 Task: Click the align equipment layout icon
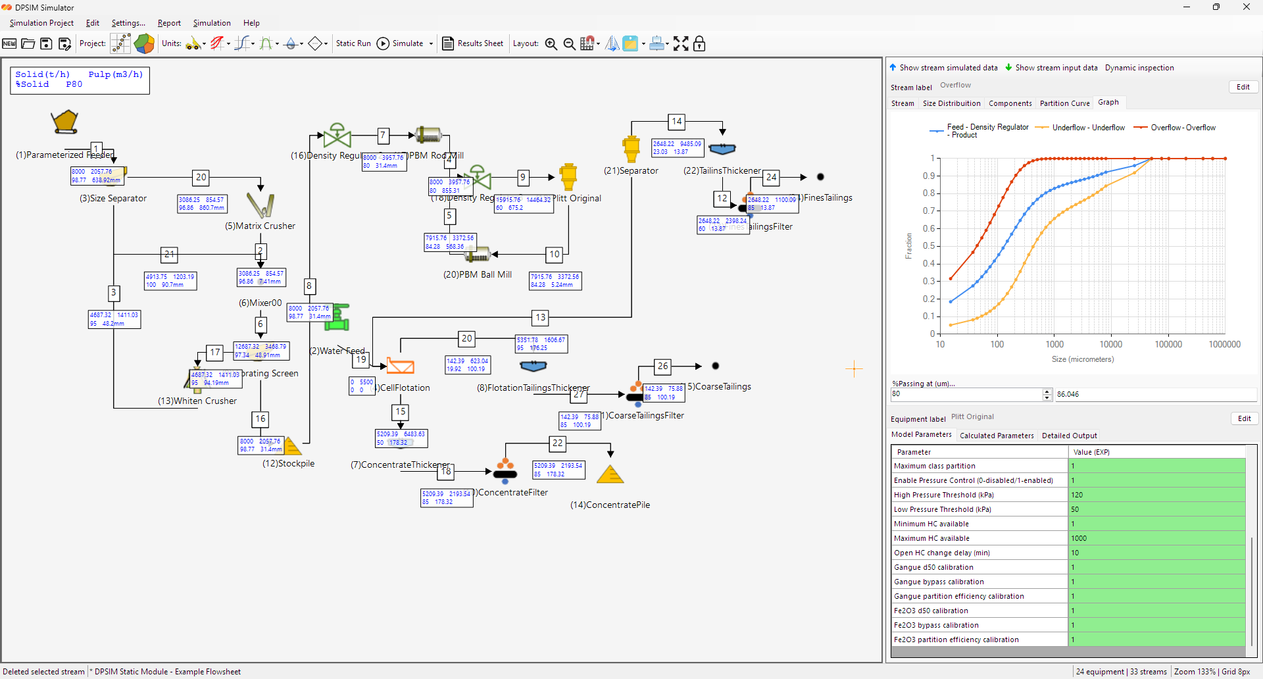click(x=656, y=43)
